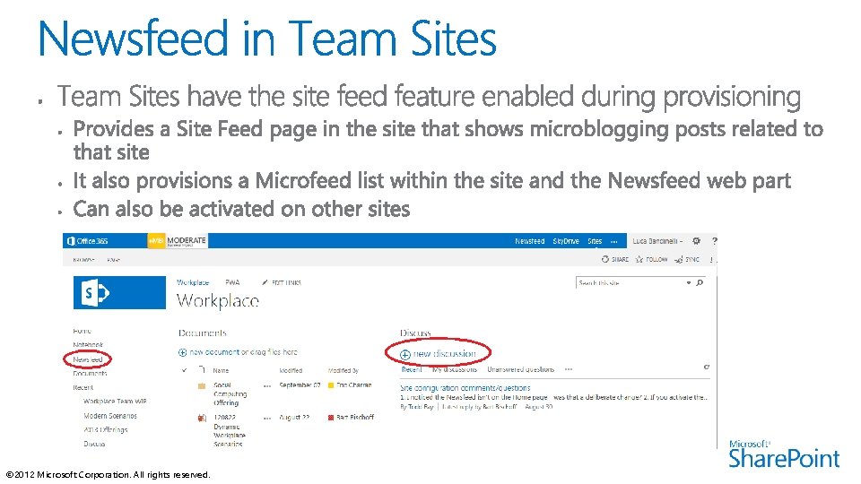Viewport: 861px width, 484px height.
Task: Click the MODERATE project logo
Action: [178, 241]
